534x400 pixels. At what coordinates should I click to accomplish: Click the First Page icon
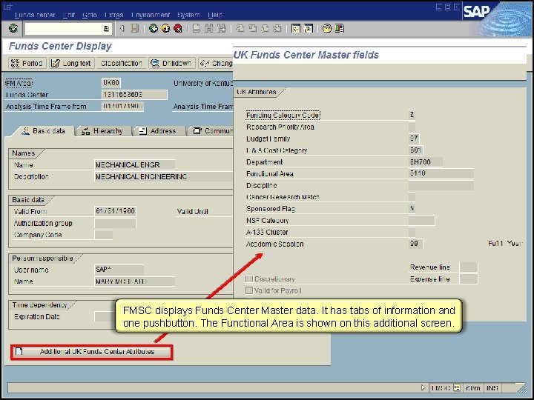pos(240,28)
